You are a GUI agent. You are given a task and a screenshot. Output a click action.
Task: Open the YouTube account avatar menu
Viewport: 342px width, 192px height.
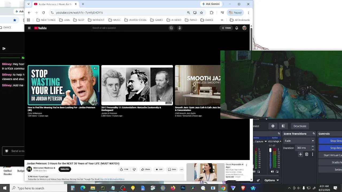[244, 28]
